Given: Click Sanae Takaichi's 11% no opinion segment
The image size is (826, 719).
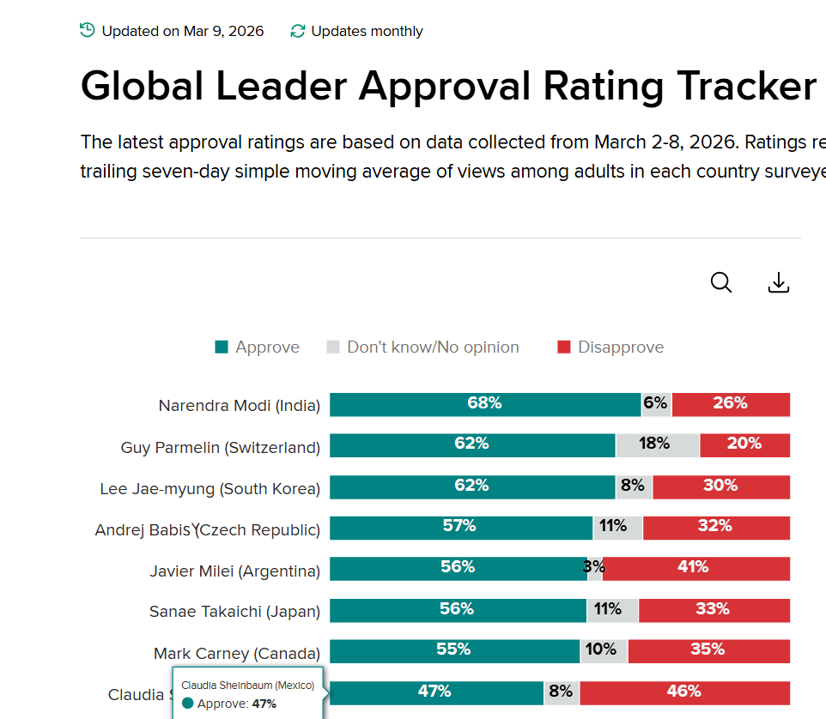Looking at the screenshot, I should (612, 611).
